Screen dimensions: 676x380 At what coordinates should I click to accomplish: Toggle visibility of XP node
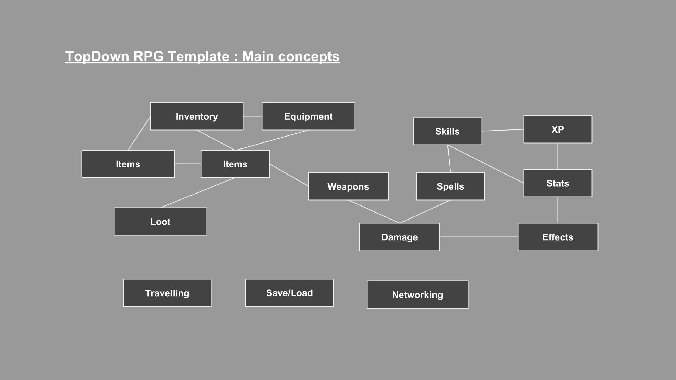tap(557, 128)
